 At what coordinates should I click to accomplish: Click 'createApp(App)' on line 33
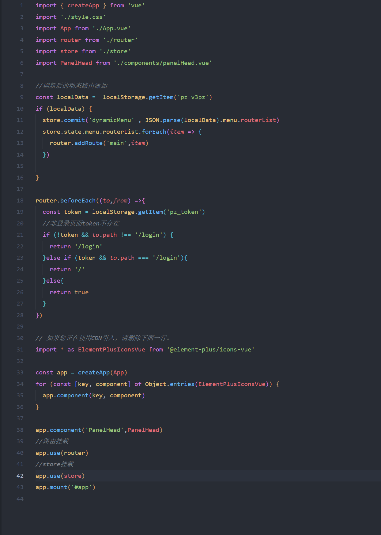click(103, 373)
